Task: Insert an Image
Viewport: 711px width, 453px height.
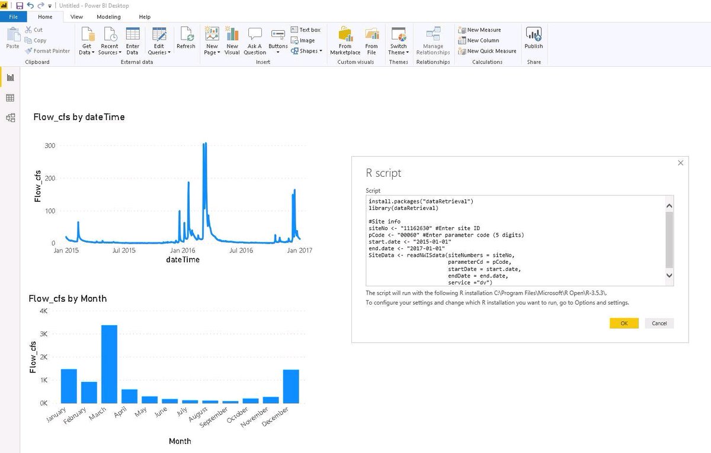Action: 303,40
